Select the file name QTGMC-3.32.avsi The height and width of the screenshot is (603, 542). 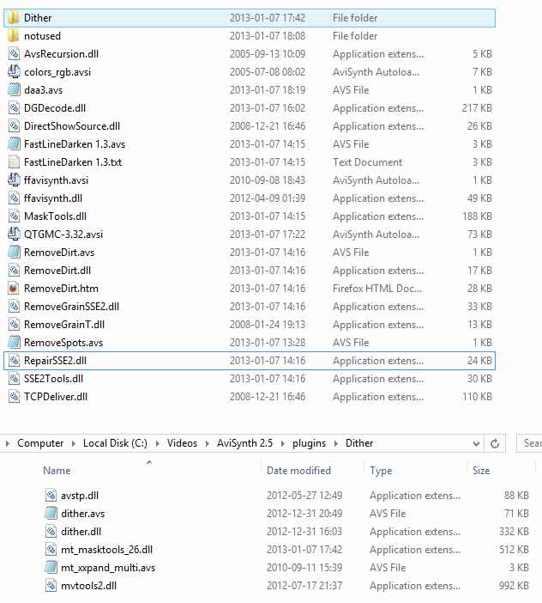pos(63,234)
